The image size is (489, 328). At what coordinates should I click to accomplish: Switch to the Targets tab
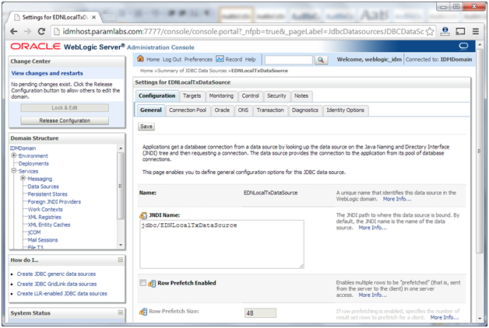pos(192,96)
